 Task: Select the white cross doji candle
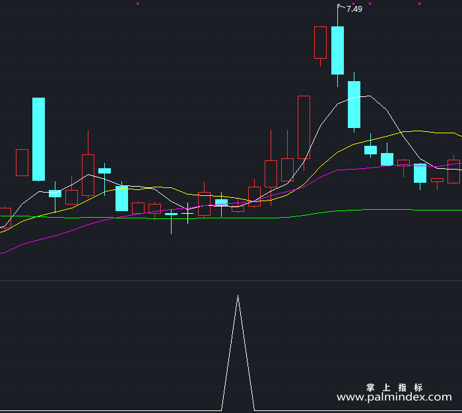point(187,213)
